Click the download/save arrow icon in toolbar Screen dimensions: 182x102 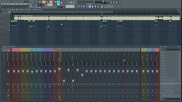pyautogui.click(x=102, y=7)
